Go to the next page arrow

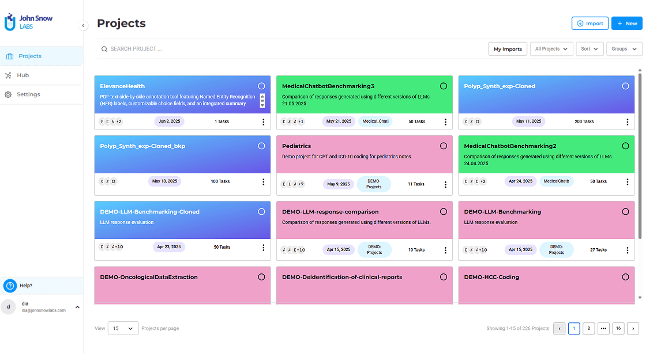(633, 329)
